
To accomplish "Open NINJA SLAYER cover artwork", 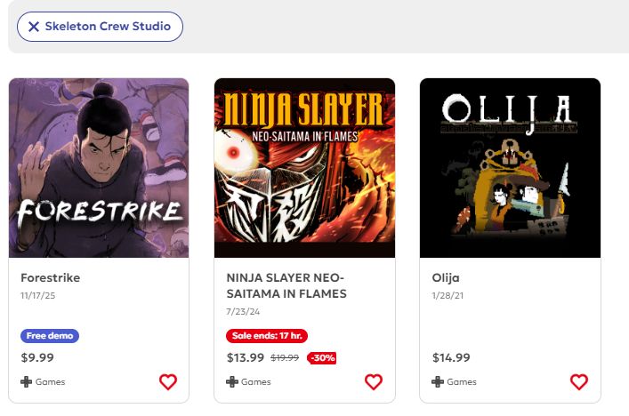I will [x=304, y=168].
